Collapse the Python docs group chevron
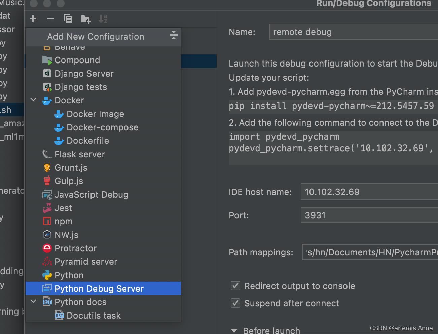Viewport: 438px width, 334px height. pos(33,301)
